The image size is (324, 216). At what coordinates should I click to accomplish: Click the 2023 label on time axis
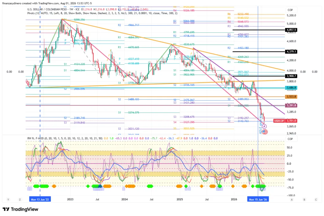pyautogui.click(x=70, y=199)
